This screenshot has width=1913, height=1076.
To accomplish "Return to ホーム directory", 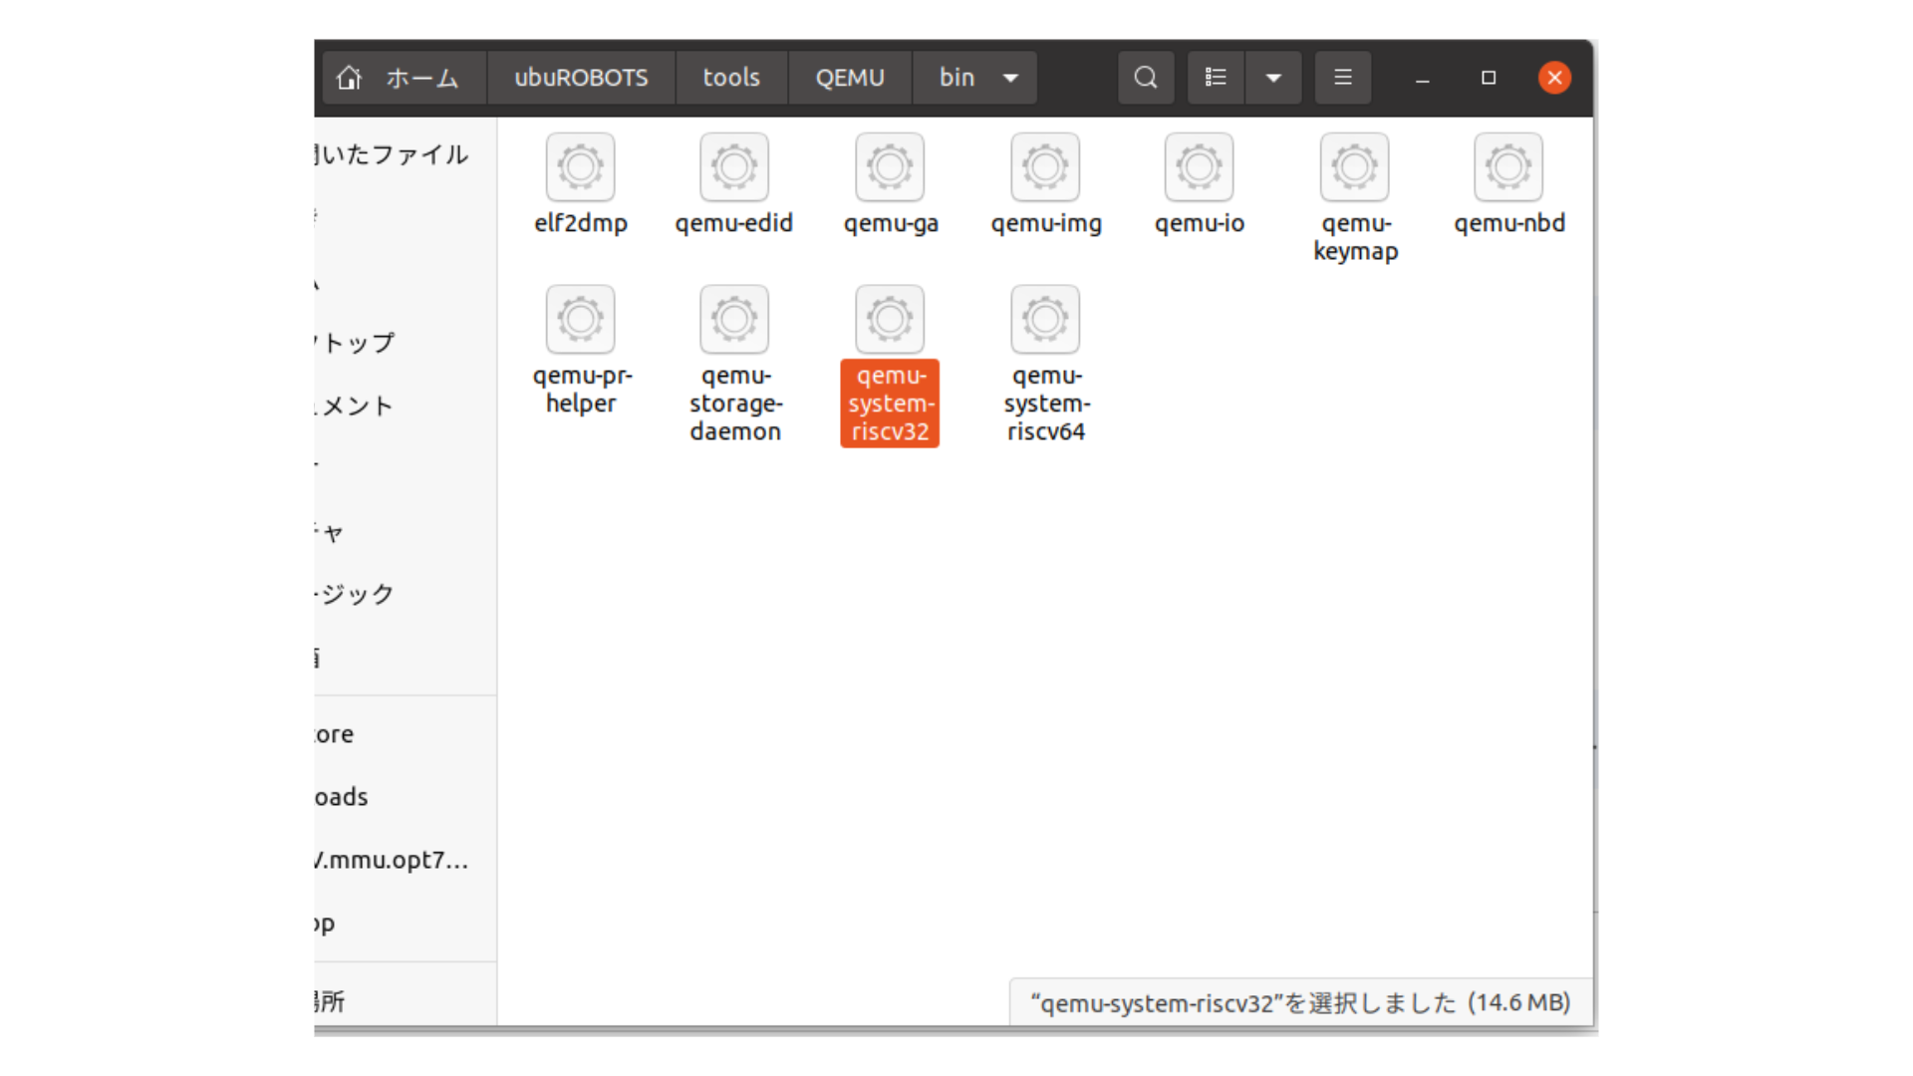I will click(x=403, y=77).
